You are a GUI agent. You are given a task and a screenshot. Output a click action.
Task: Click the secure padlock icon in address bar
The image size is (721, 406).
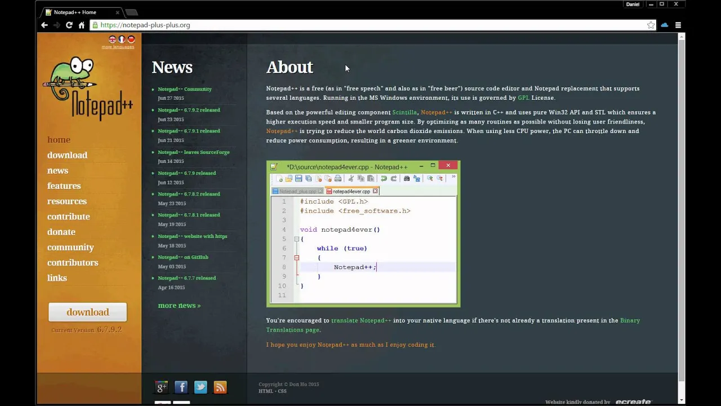(x=95, y=25)
